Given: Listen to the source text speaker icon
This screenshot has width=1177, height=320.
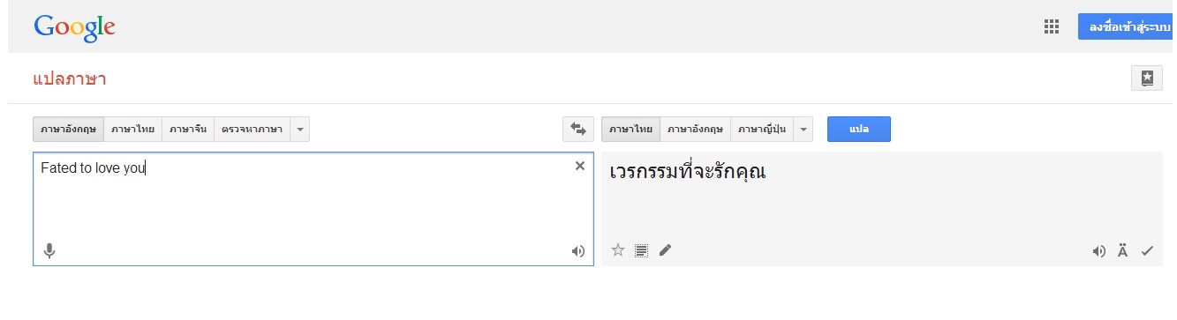Looking at the screenshot, I should tap(578, 251).
